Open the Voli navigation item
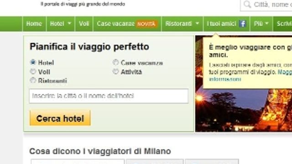Viewport: 292px width, 164px height. coord(84,24)
